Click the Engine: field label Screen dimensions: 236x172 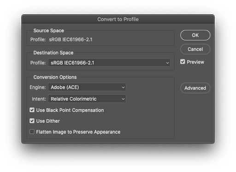tap(38, 87)
